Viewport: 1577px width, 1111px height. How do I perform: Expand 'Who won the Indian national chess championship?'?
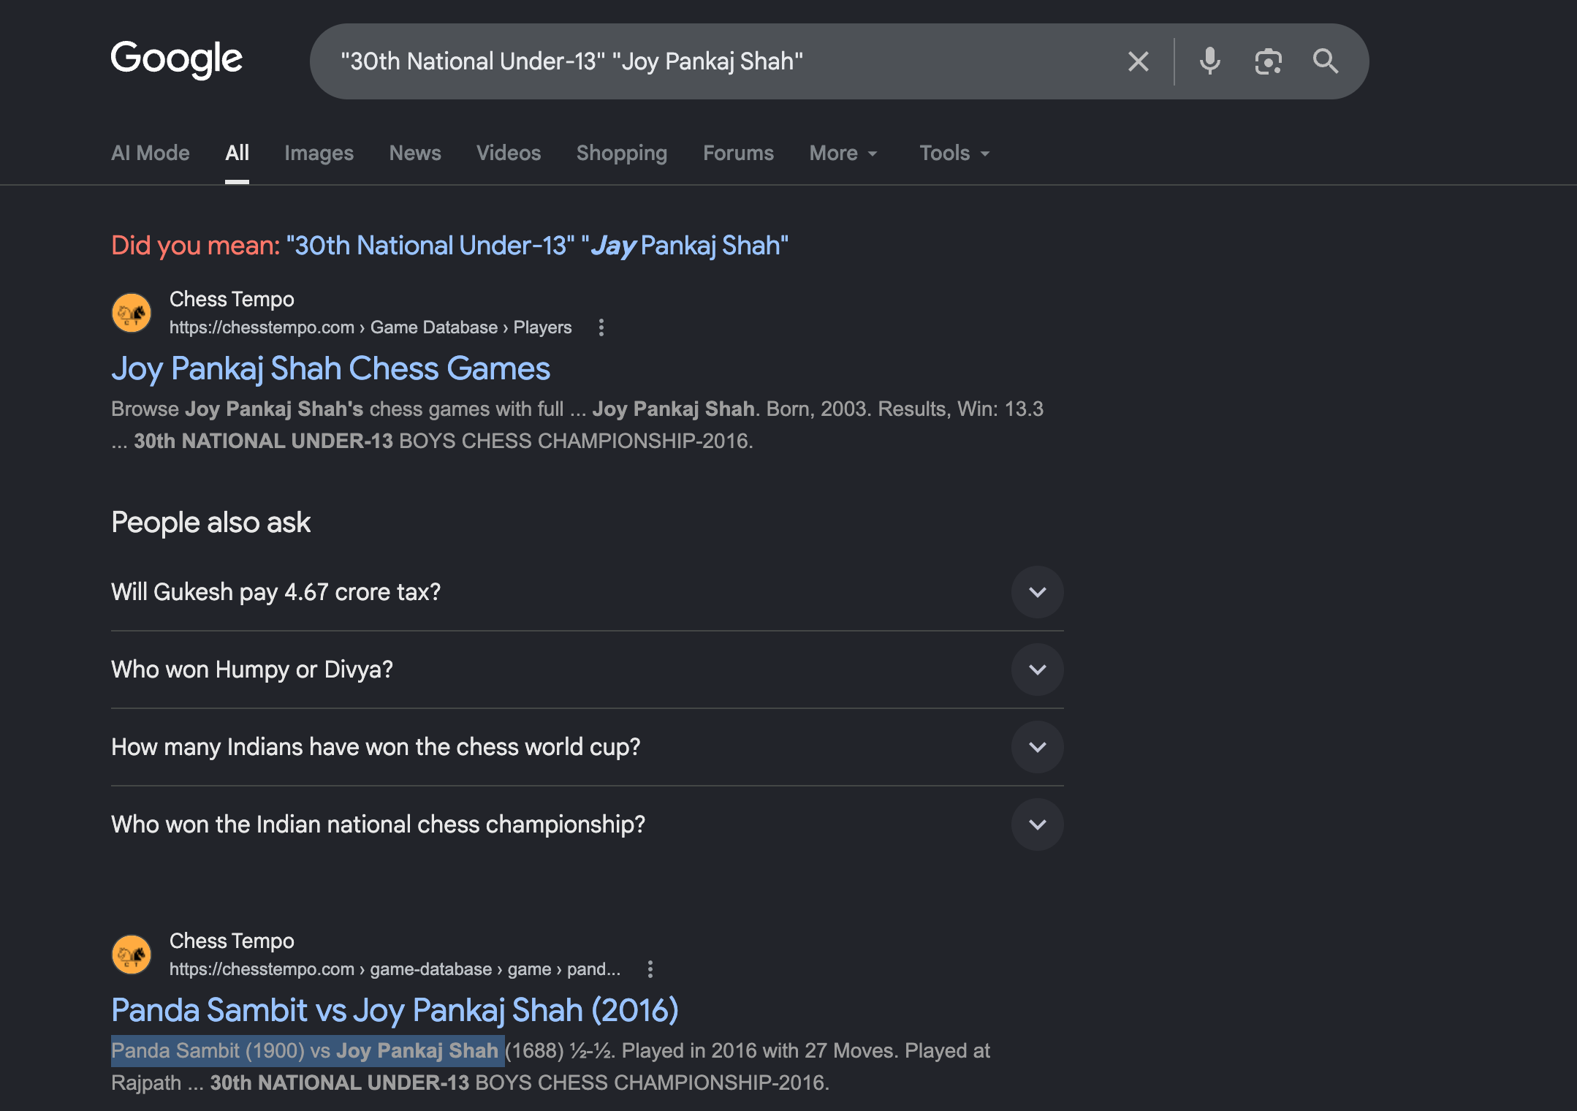(x=587, y=824)
